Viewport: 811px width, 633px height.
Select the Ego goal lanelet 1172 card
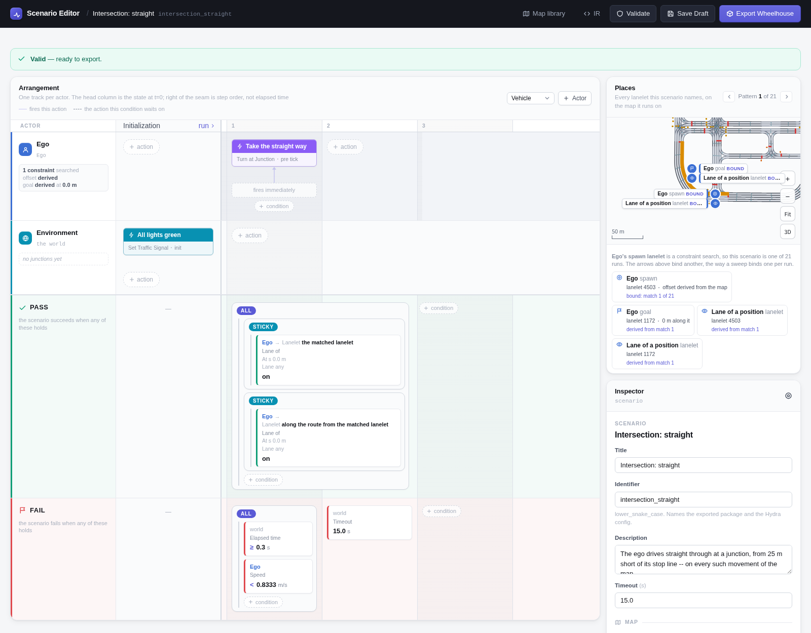pyautogui.click(x=653, y=321)
